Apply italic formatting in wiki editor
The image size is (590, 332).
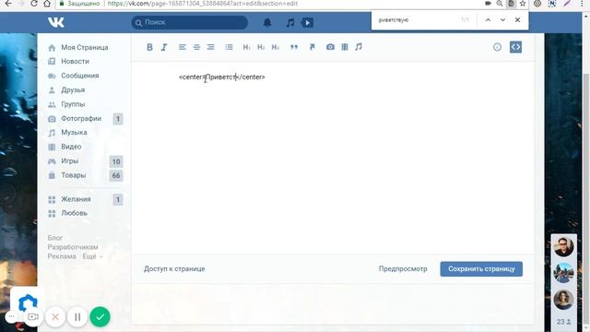point(164,47)
